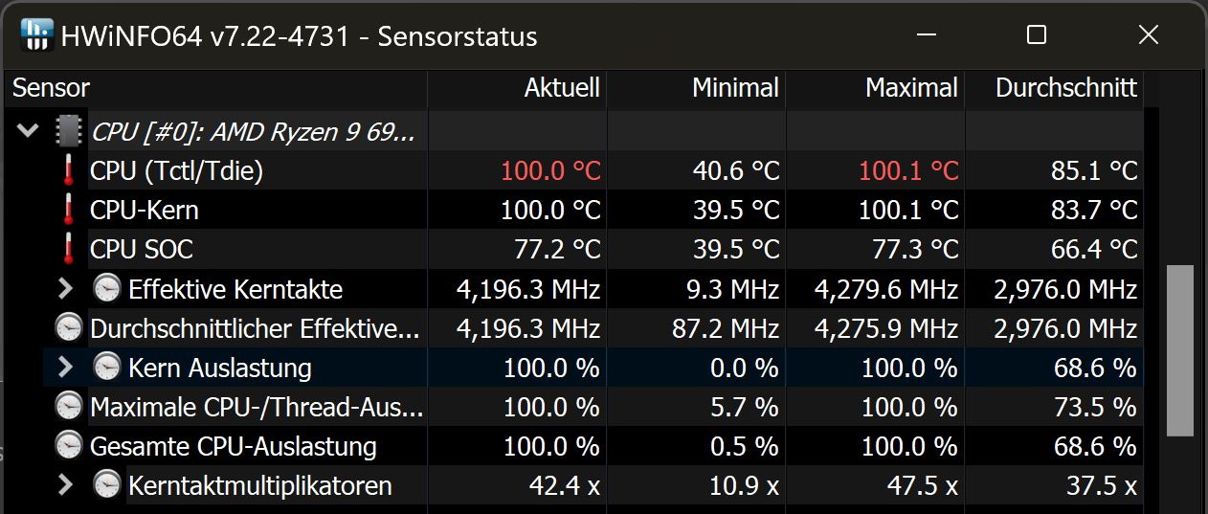This screenshot has width=1208, height=514.
Task: Expand the Kerntaktmultiplikatoren row
Action: (65, 485)
